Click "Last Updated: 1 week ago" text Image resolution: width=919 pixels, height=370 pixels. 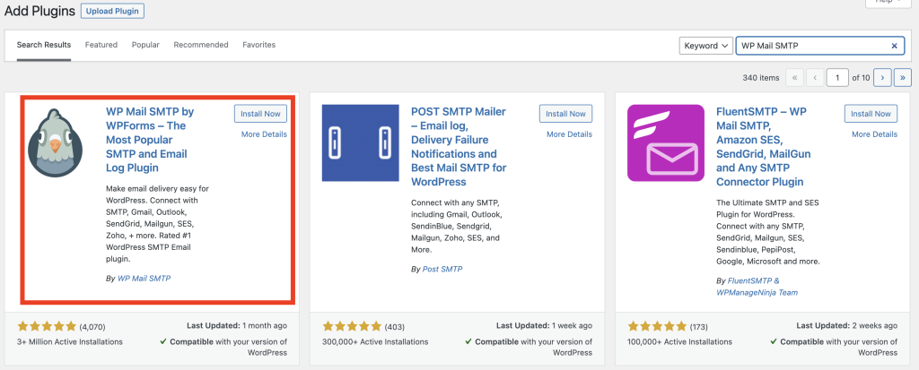[545, 325]
